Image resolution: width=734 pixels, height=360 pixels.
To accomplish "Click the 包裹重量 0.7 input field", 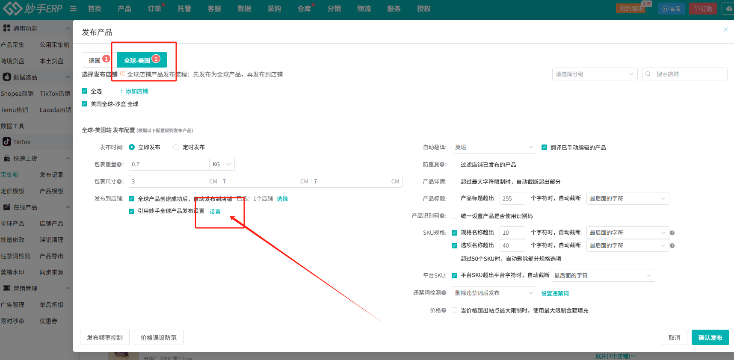I will tap(169, 164).
